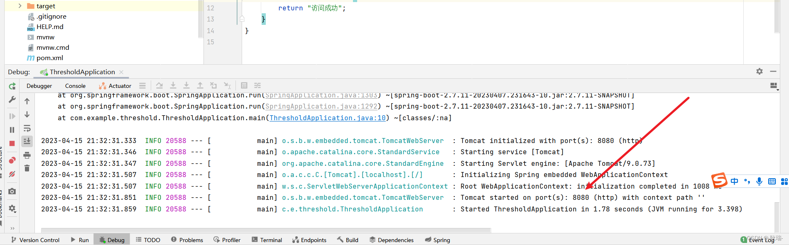Click the hamburger icon beside Actuator
The width and height of the screenshot is (789, 245).
tap(142, 86)
